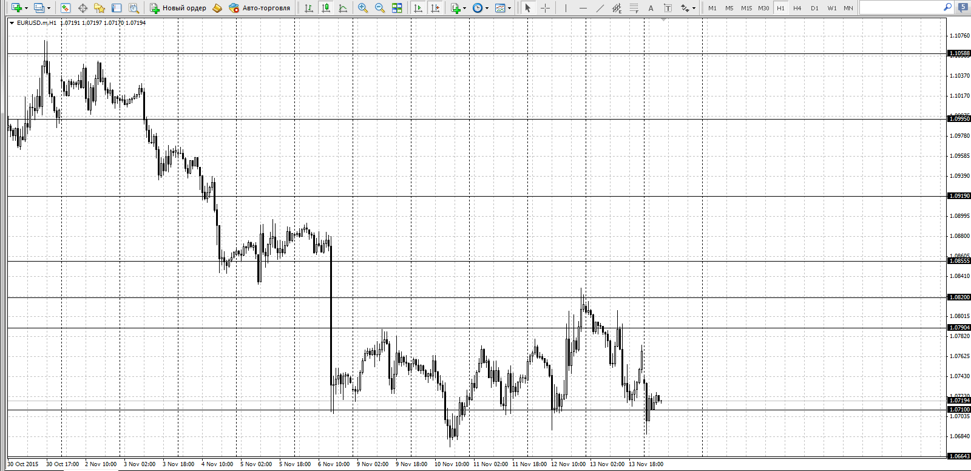
Task: Open the Strategy Tester
Action: click(134, 8)
